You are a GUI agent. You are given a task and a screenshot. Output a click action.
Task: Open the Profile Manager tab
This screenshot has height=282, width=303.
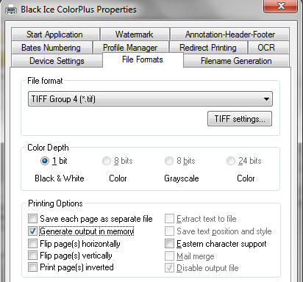click(130, 48)
